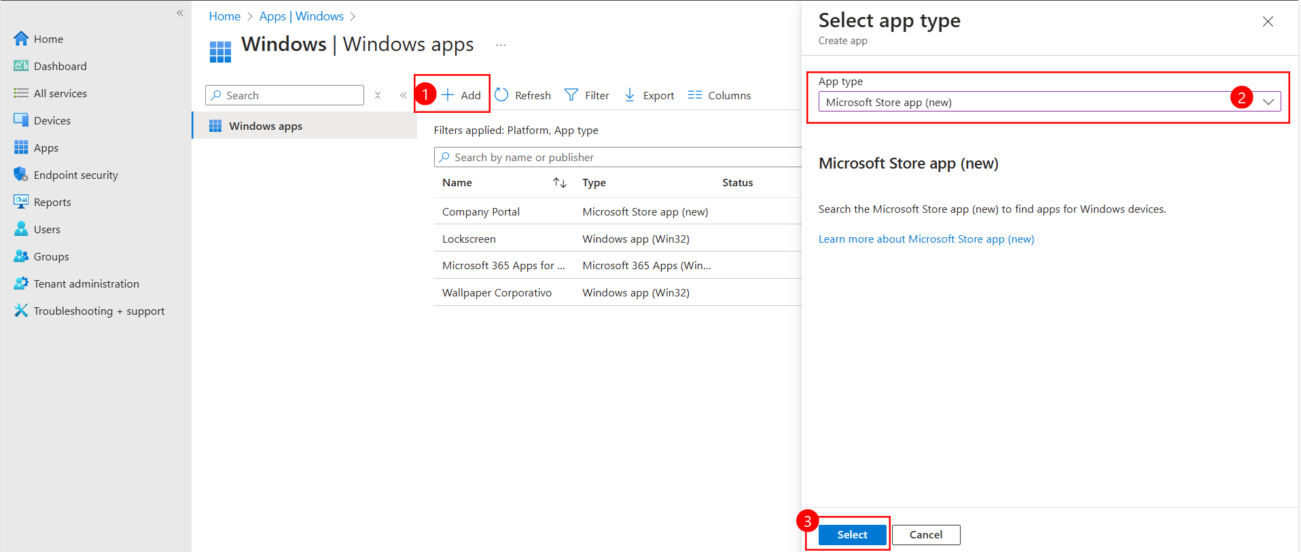Viewport: 1301px width, 552px height.
Task: Select the Windows apps menu item
Action: (305, 126)
